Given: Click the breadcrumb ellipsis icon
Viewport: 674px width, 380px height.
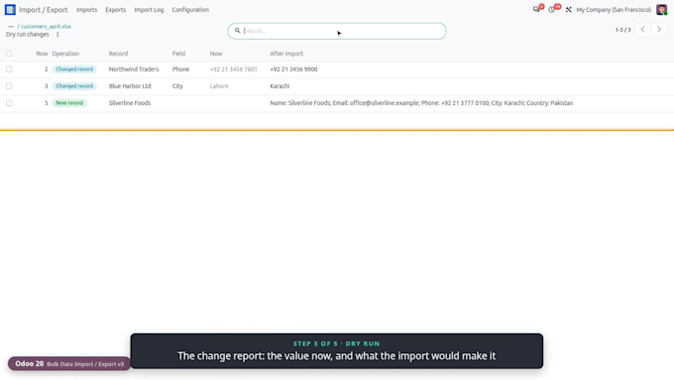Looking at the screenshot, I should coord(11,26).
